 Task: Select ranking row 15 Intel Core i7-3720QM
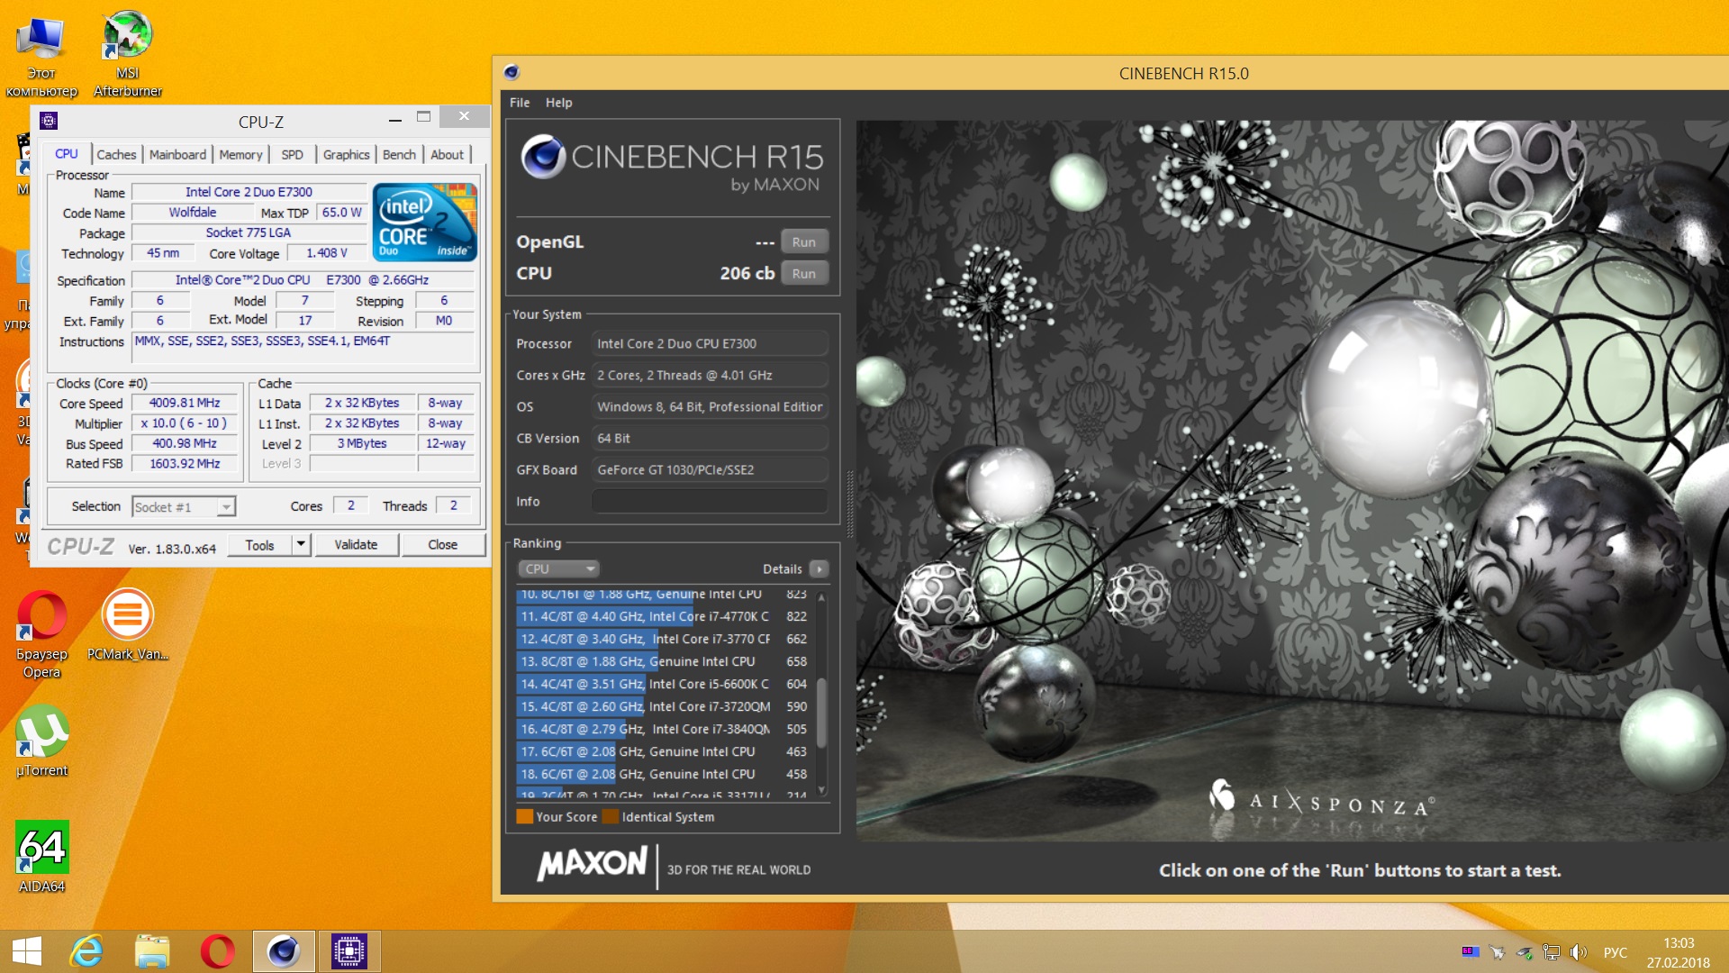click(664, 706)
